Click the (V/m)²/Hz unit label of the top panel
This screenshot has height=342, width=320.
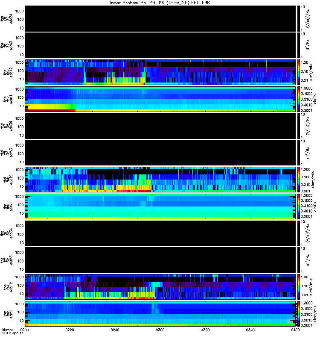(308, 19)
